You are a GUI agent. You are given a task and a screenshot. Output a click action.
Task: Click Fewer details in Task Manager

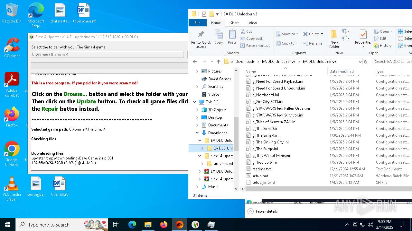[263, 211]
